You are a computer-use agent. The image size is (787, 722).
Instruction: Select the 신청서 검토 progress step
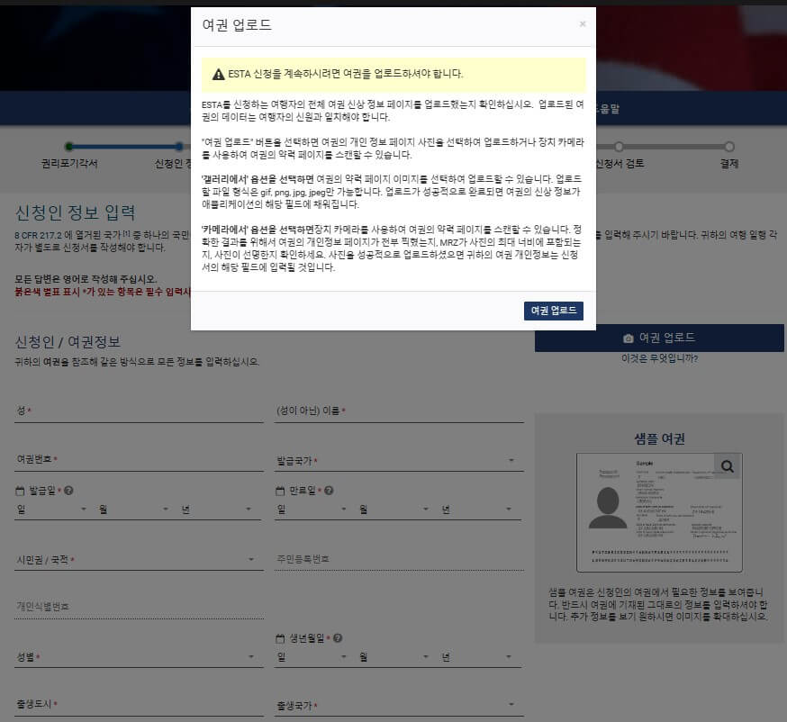(x=619, y=144)
